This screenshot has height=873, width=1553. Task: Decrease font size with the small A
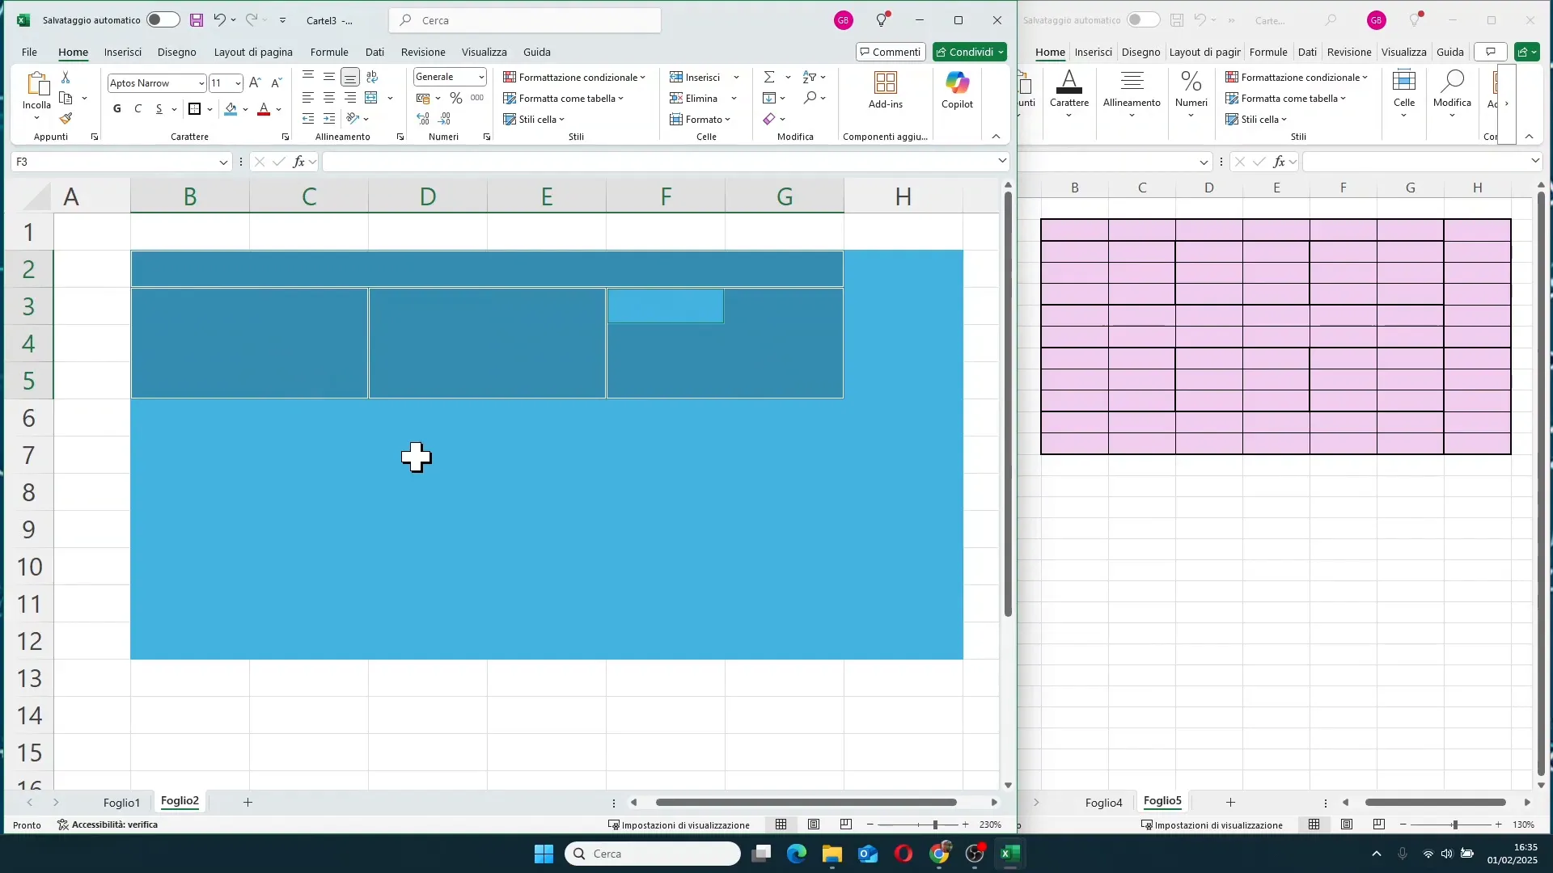[x=276, y=82]
